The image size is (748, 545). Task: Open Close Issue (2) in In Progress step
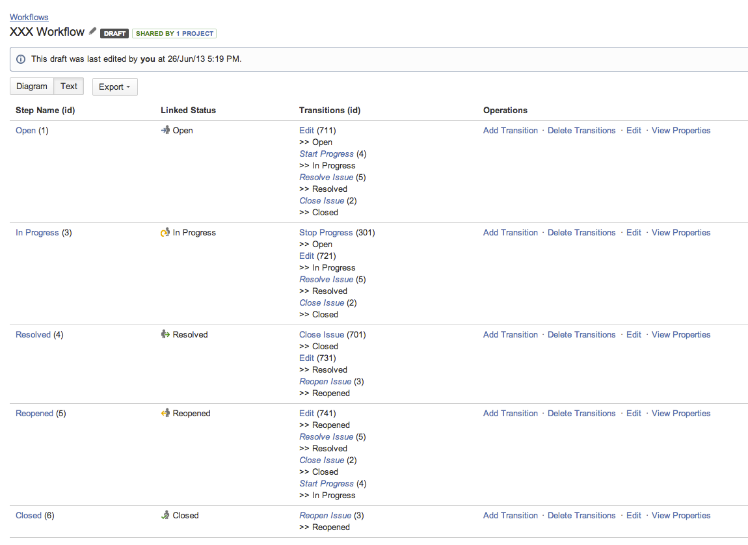click(x=322, y=302)
